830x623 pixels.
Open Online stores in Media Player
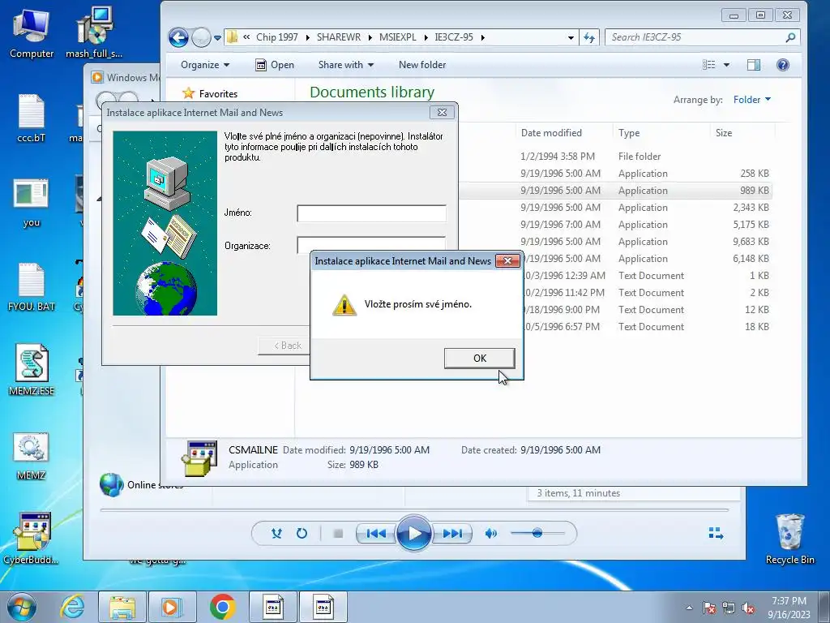pyautogui.click(x=141, y=485)
